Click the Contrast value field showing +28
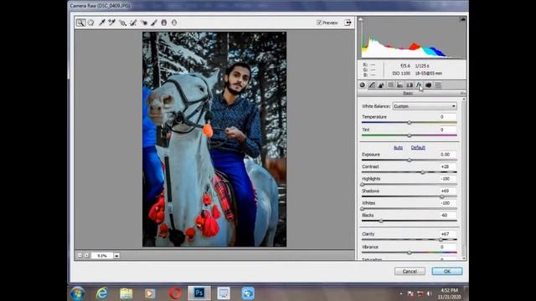 [x=447, y=166]
